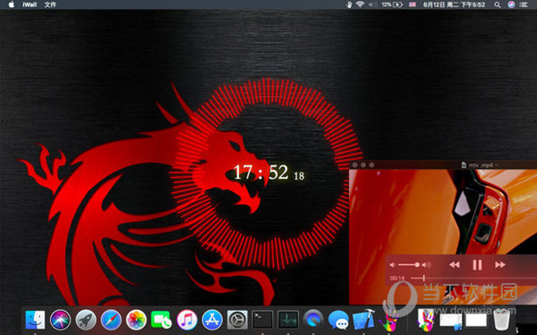Screen dimensions: 537x335
Task: Open the Photos app
Action: [x=136, y=320]
